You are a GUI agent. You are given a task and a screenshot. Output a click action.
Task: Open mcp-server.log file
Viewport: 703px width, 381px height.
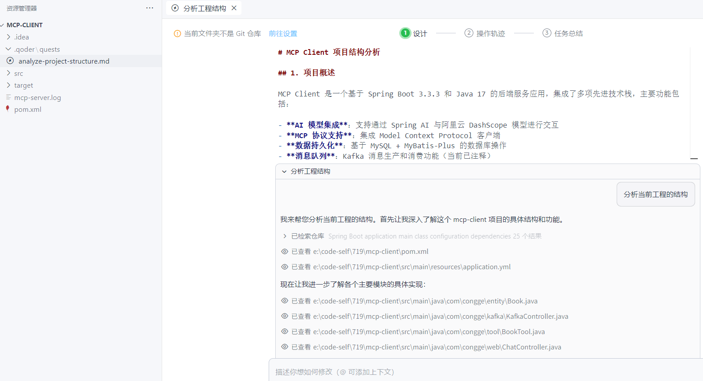[38, 97]
